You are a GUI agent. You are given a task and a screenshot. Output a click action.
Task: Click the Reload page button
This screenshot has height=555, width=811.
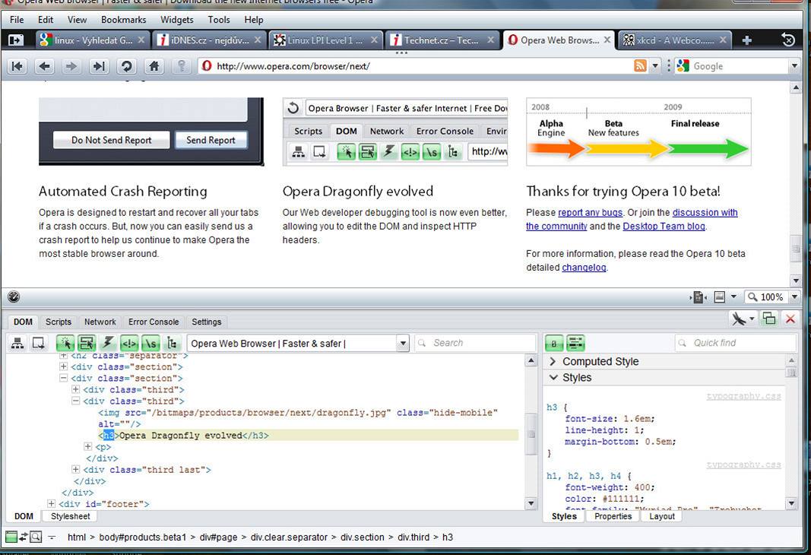(x=127, y=66)
